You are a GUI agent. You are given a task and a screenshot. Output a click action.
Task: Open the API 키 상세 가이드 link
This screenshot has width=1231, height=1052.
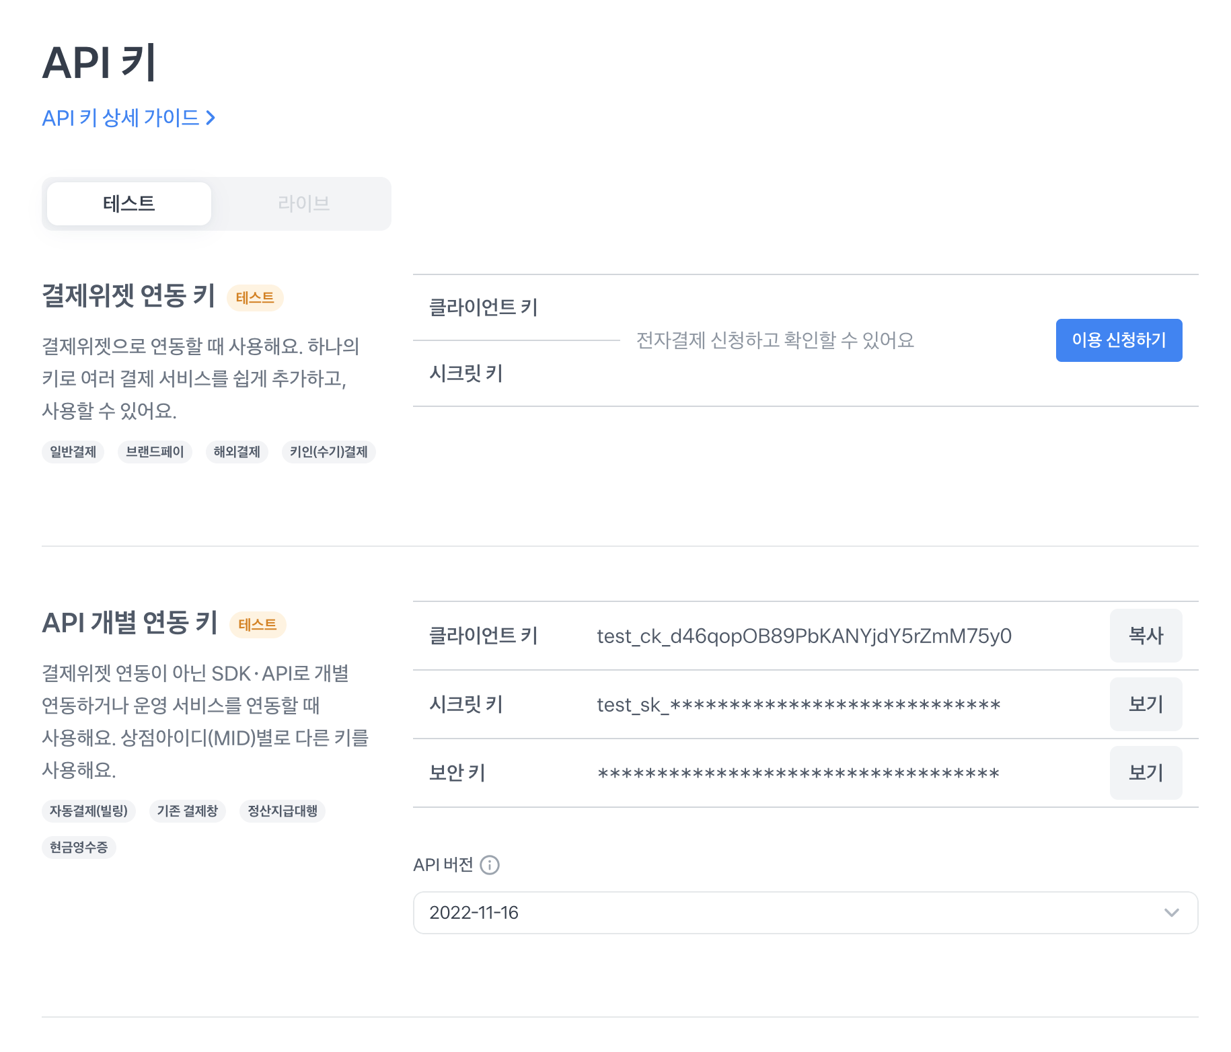tap(128, 118)
